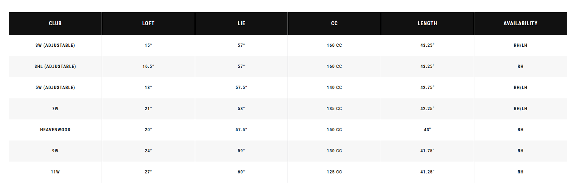The image size is (572, 188).
Task: Select the 27° loft value
Action: coord(148,172)
